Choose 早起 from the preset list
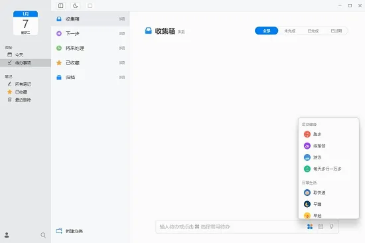Screen dimensions: 365x243 point(328,215)
